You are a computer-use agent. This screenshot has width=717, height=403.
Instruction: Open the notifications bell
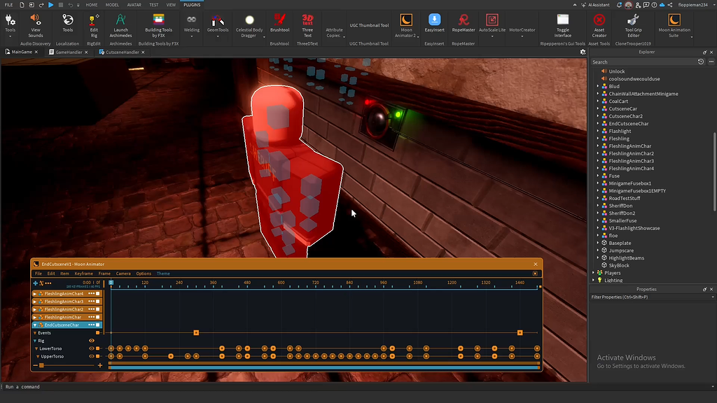619,5
